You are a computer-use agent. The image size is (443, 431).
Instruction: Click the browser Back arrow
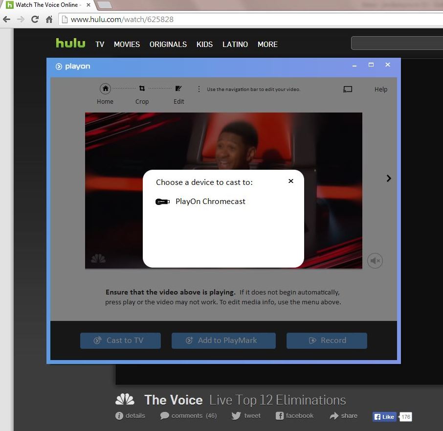pyautogui.click(x=6, y=19)
